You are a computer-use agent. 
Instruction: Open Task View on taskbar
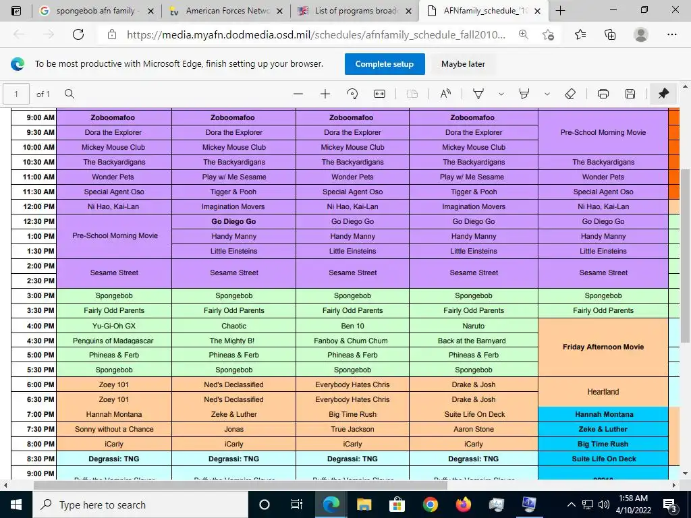(297, 505)
